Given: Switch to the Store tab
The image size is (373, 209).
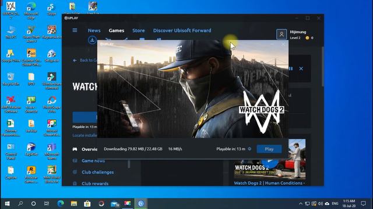Looking at the screenshot, I should tap(139, 30).
